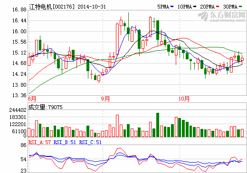The height and width of the screenshot is (173, 247).
Task: Click the 183301 volume axis label
Action: [18, 117]
